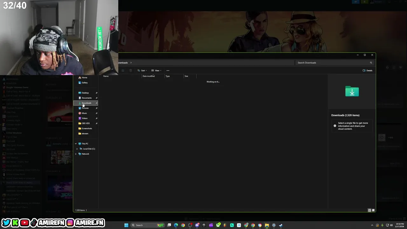Screen dimensions: 407x229
Task: Open Steam from the taskbar
Action: tap(281, 225)
